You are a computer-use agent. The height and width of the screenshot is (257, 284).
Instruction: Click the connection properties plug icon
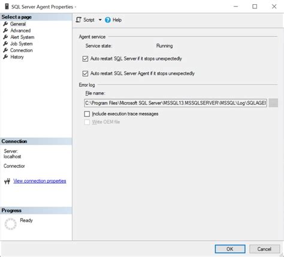(x=7, y=181)
